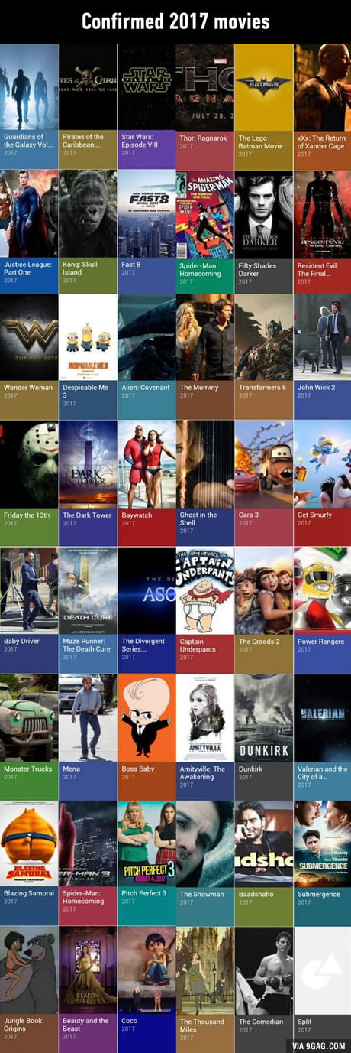Select the Cars 3 poster

(263, 463)
